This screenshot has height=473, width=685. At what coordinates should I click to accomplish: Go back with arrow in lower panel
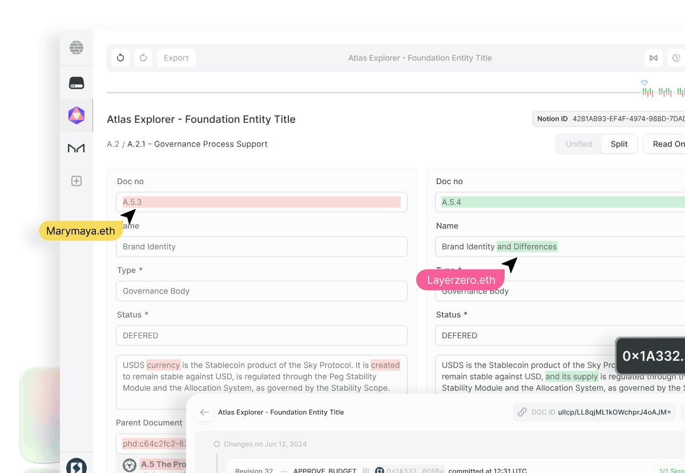point(204,412)
